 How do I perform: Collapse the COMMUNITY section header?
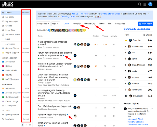coord(7,85)
